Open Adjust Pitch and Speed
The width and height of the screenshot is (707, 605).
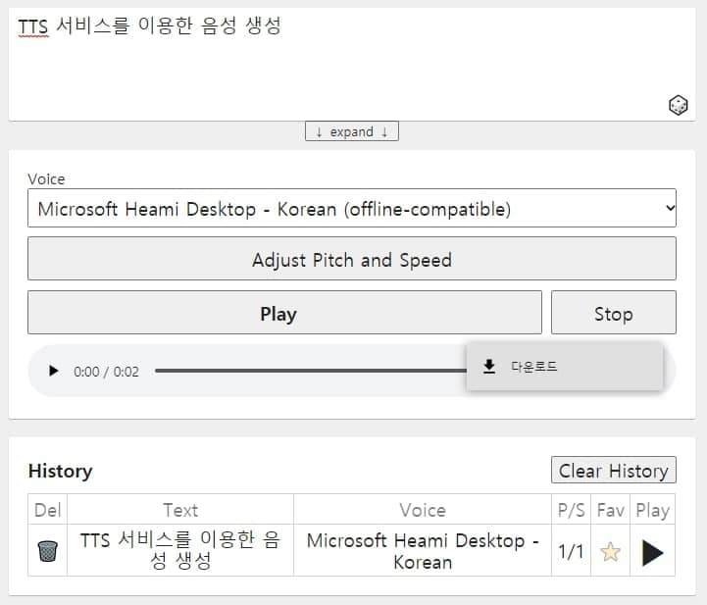(352, 259)
